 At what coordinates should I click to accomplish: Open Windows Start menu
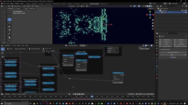pos(2,104)
